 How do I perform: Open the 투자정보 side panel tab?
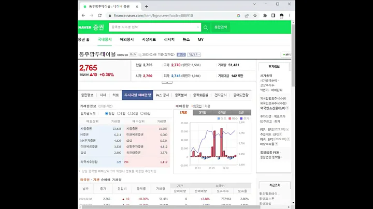(x=274, y=67)
